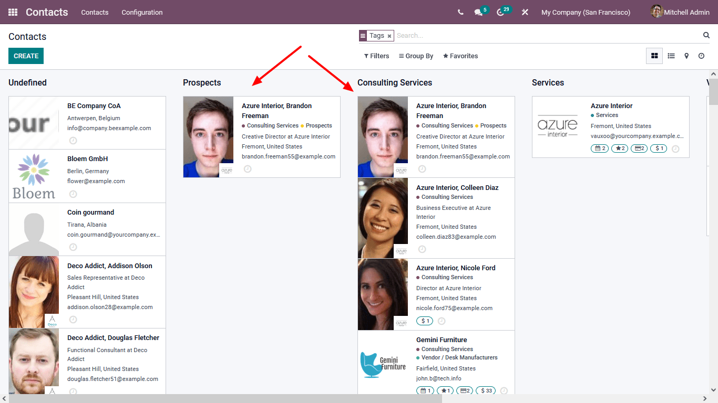
Task: Click activity clock on Addison Olson card
Action: [x=73, y=319]
